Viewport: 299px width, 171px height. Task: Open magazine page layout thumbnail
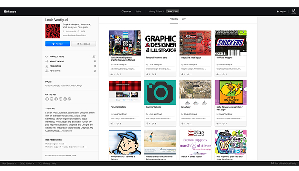coord(196,43)
